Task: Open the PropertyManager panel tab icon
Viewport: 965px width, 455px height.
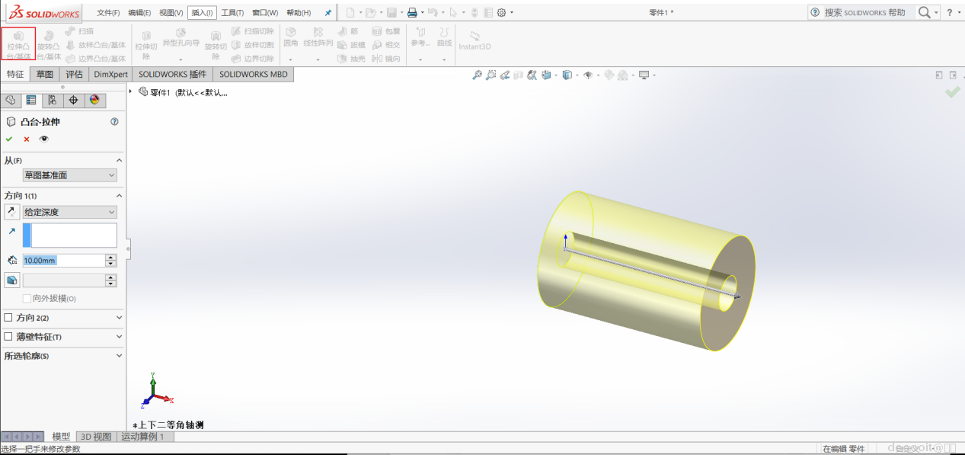Action: 31,100
